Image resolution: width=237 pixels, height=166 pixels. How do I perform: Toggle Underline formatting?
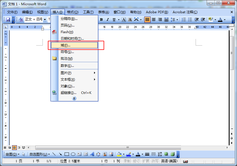[114, 20]
